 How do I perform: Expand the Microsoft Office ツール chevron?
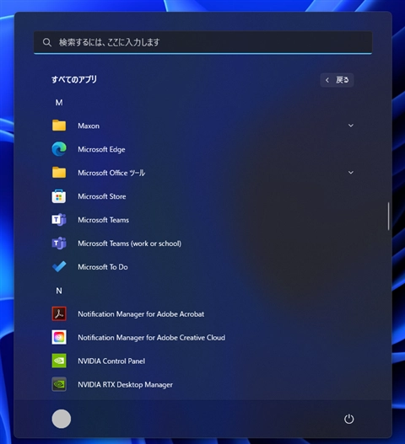pyautogui.click(x=351, y=173)
